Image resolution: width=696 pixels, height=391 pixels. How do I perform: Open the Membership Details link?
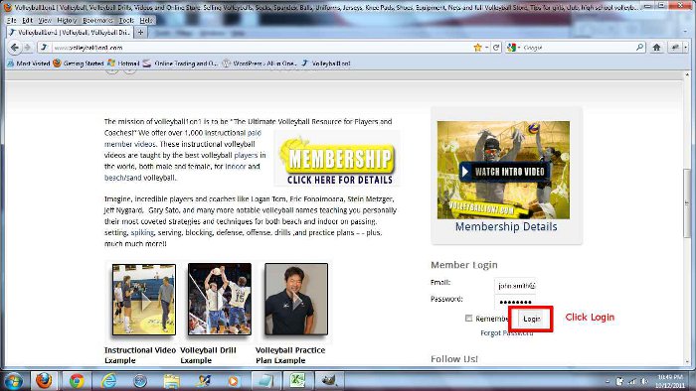click(x=506, y=226)
